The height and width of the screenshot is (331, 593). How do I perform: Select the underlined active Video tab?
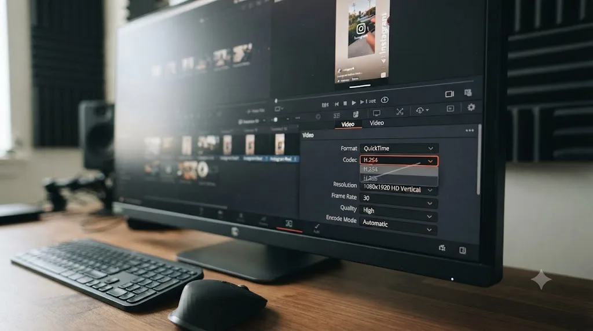(348, 124)
